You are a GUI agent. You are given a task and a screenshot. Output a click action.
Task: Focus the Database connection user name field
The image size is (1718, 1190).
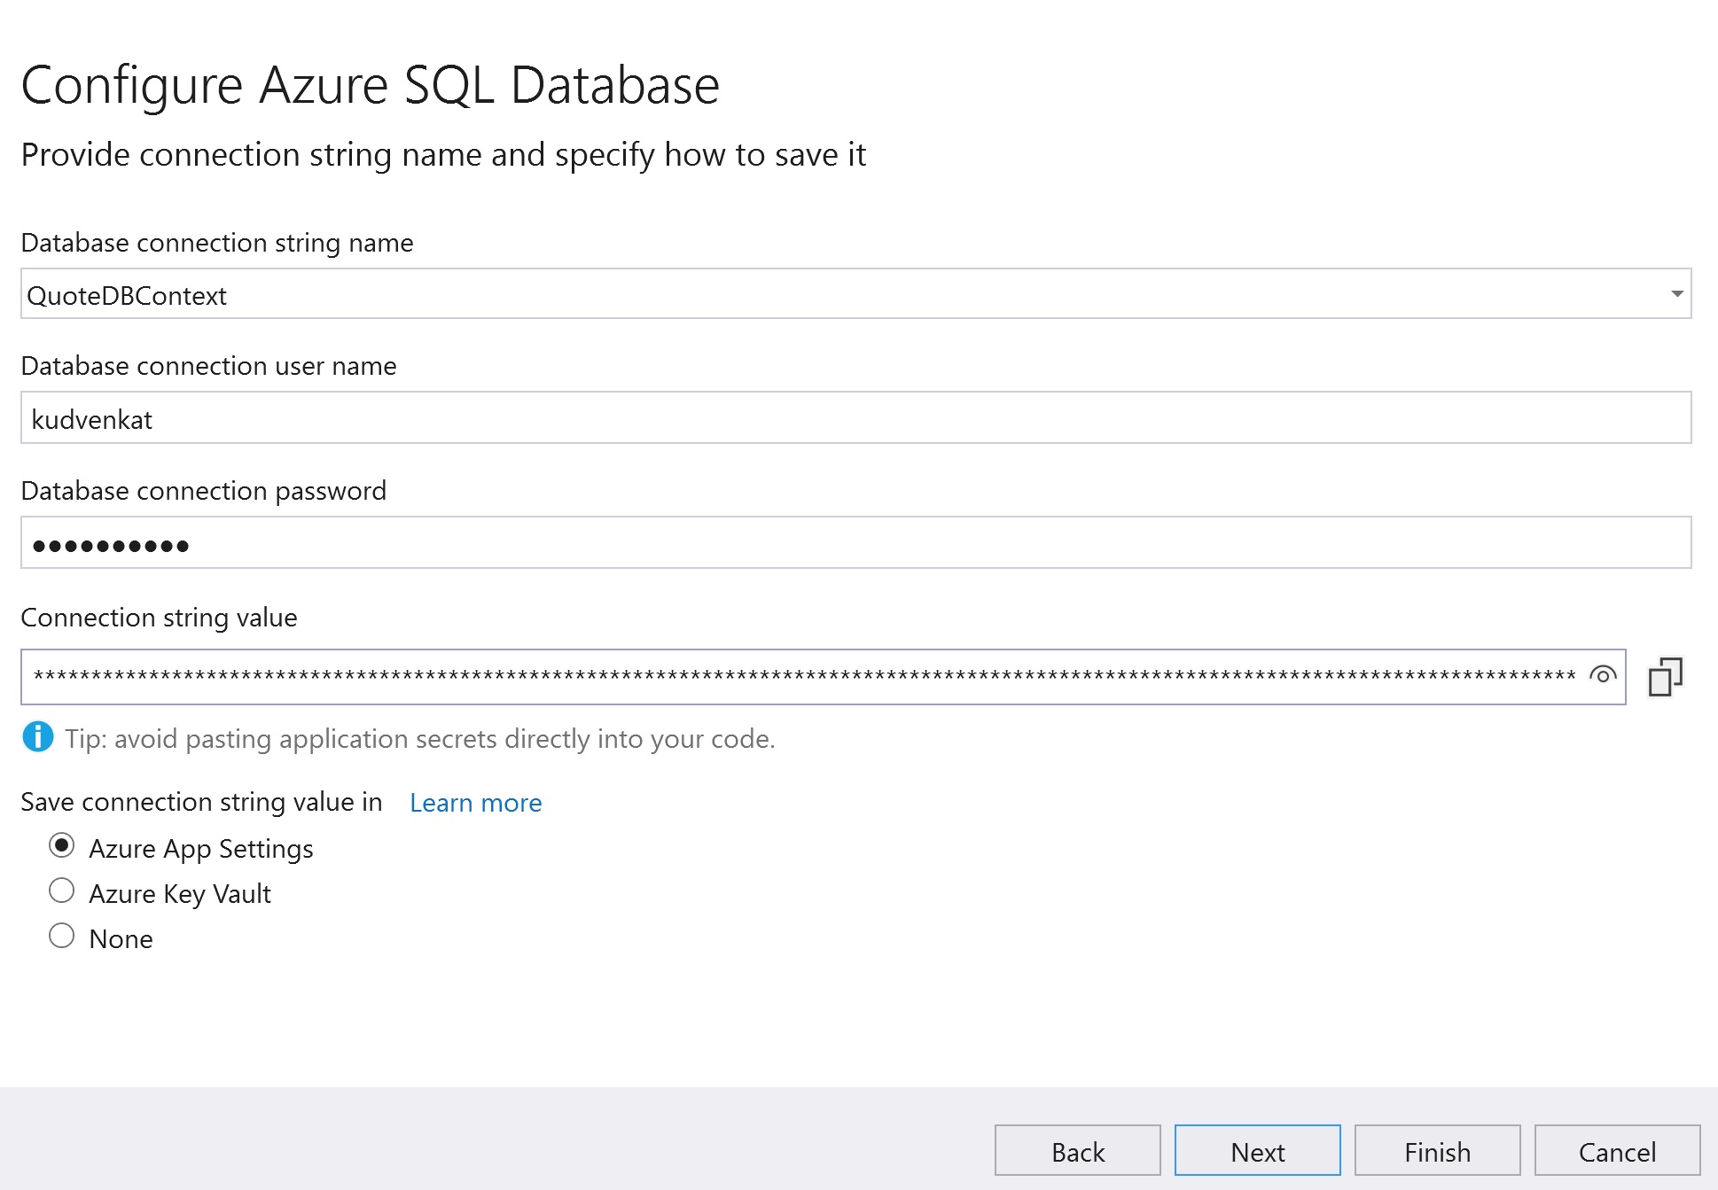point(856,418)
